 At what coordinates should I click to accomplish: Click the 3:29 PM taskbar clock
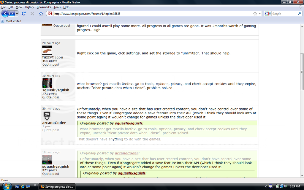pyautogui.click(x=295, y=186)
